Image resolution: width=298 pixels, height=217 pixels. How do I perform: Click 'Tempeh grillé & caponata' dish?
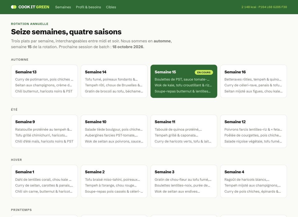[176, 135]
